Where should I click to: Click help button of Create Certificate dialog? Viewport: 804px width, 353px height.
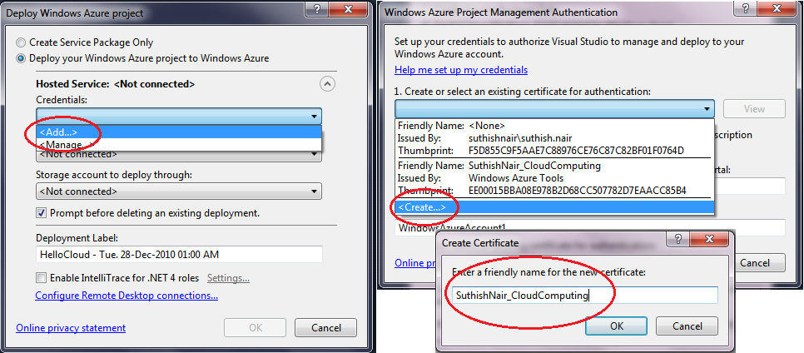678,240
